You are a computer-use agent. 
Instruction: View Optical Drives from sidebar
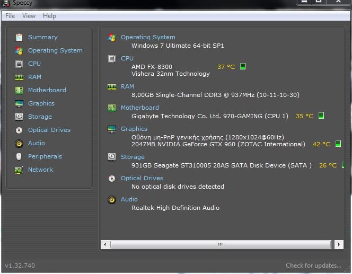coord(49,130)
